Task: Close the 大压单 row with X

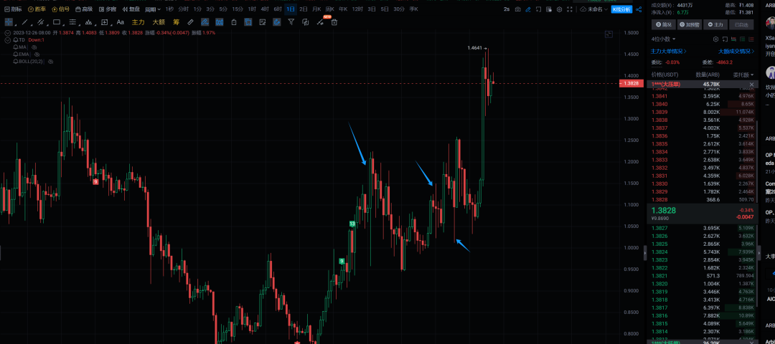Action: 752,85
